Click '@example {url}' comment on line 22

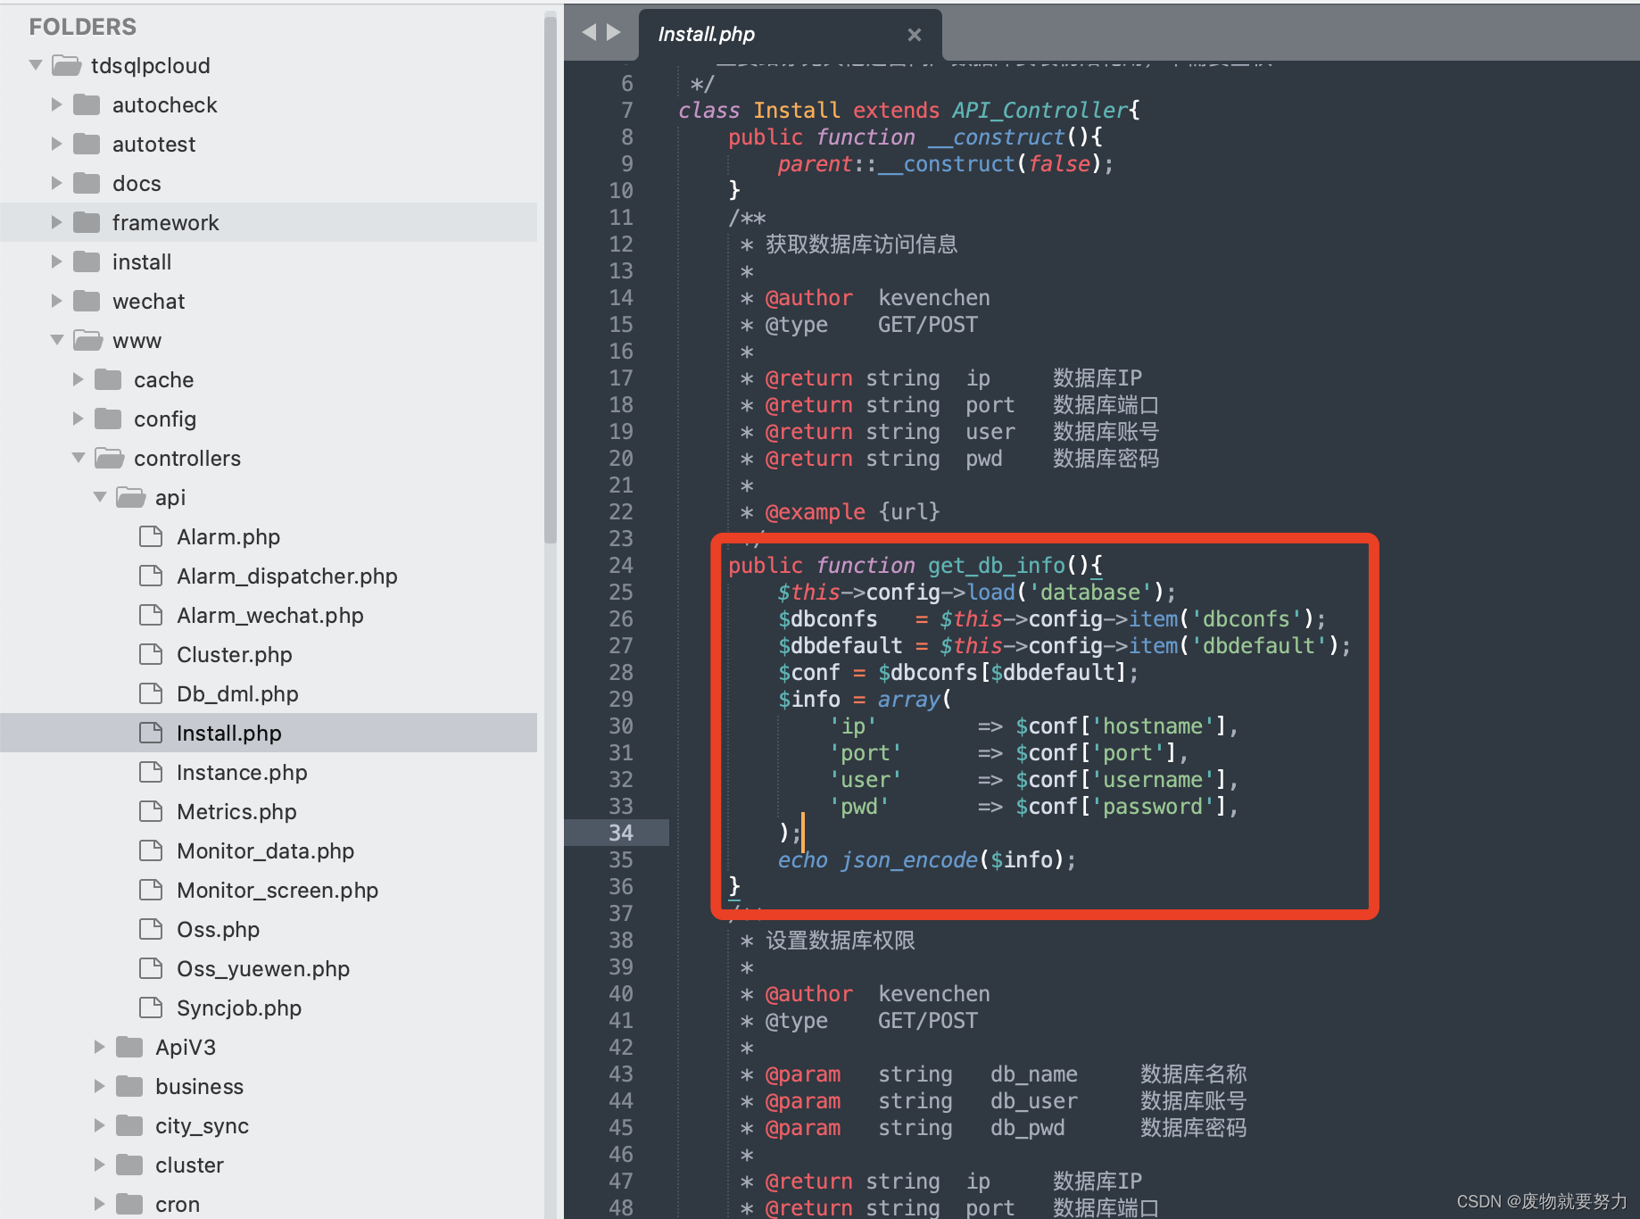[x=852, y=511]
